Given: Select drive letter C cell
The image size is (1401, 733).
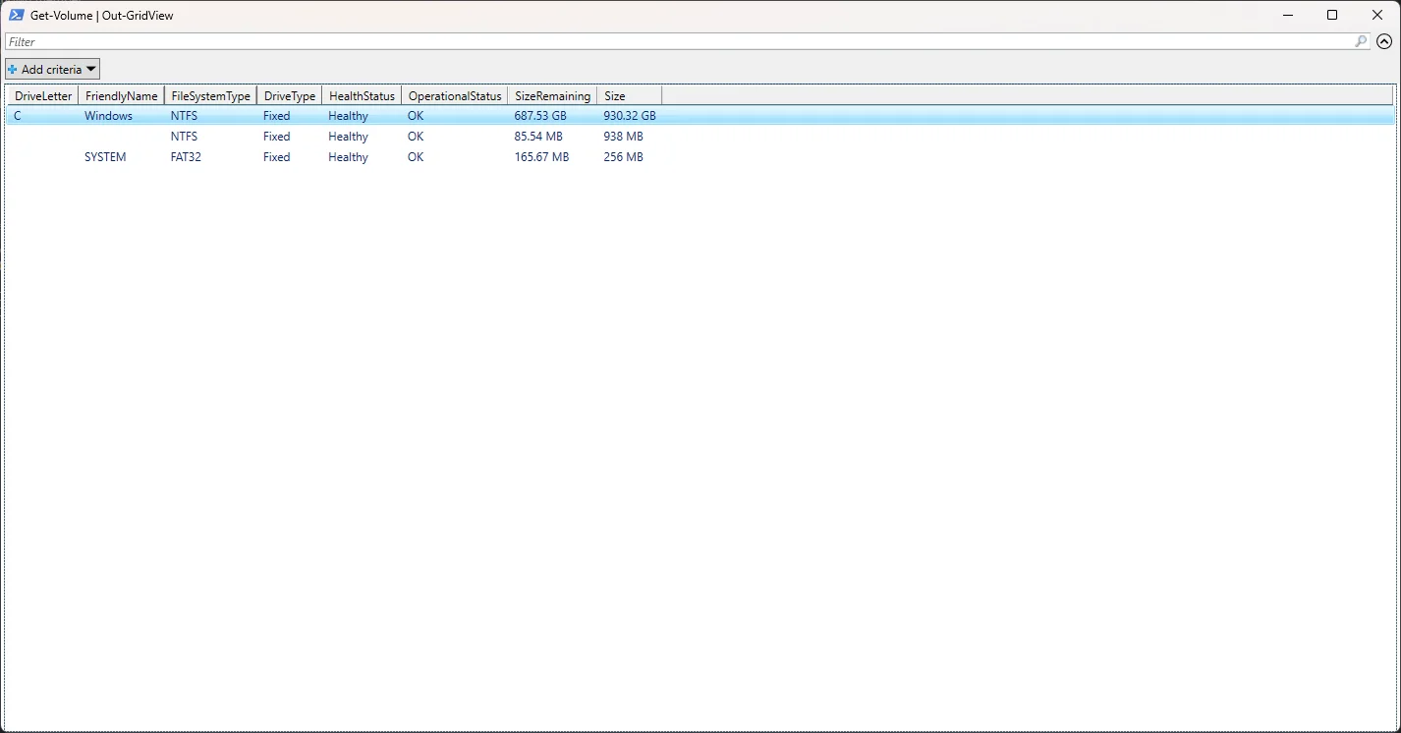Looking at the screenshot, I should pos(18,116).
